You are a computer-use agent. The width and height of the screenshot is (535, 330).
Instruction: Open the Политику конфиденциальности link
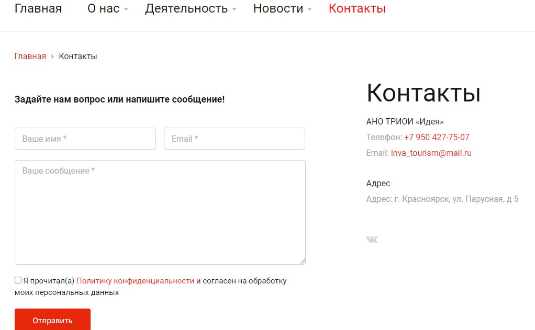[135, 281]
